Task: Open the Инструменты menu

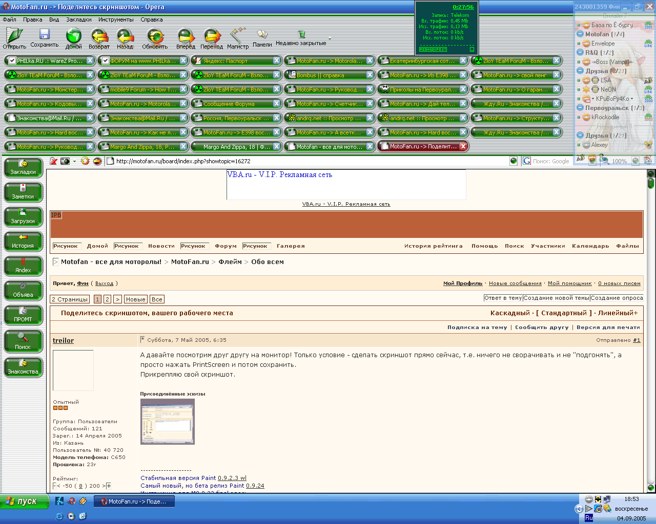Action: (x=116, y=19)
